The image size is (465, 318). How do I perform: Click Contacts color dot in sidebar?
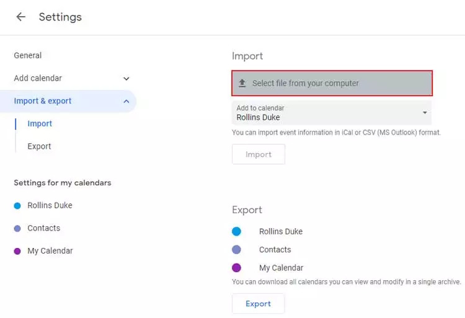coord(17,228)
